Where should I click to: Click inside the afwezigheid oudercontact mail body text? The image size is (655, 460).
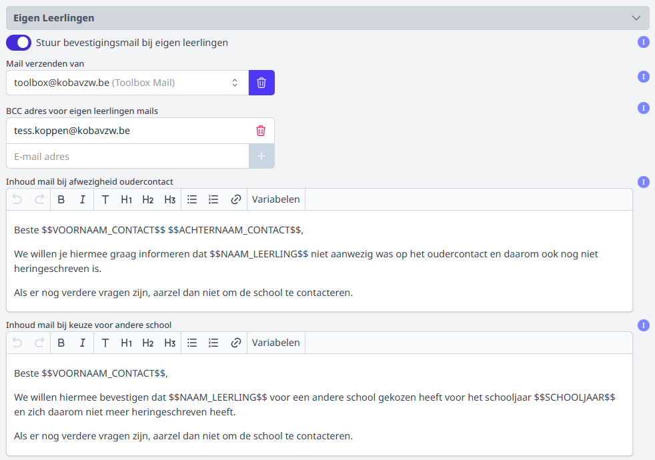[x=319, y=261]
